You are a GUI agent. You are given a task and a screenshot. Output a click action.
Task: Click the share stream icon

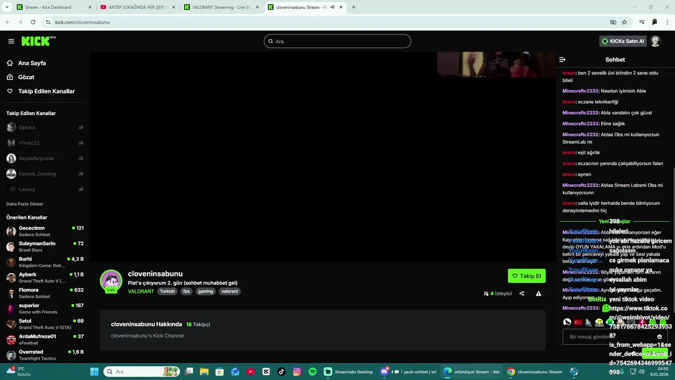point(522,293)
